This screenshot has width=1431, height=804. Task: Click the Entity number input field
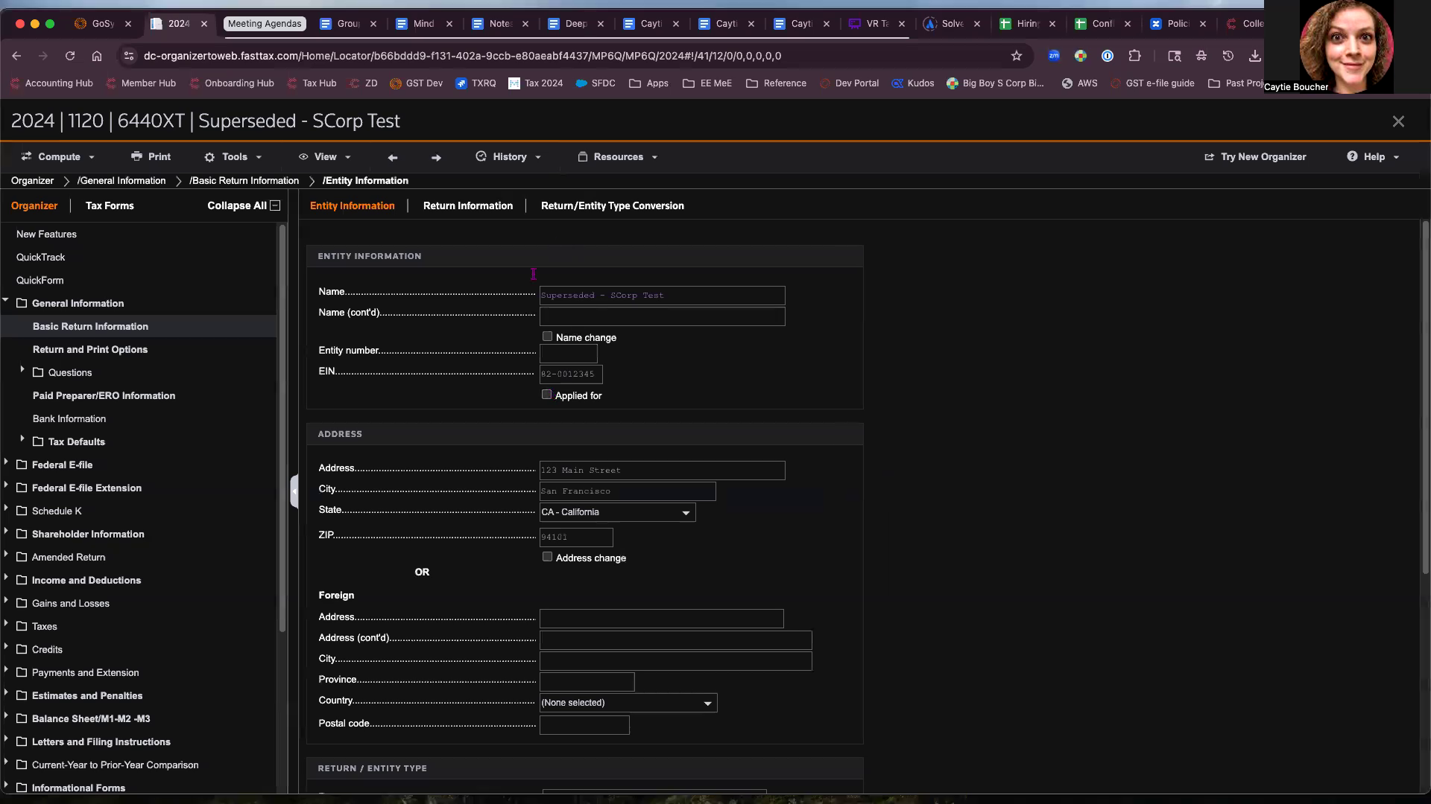click(568, 354)
